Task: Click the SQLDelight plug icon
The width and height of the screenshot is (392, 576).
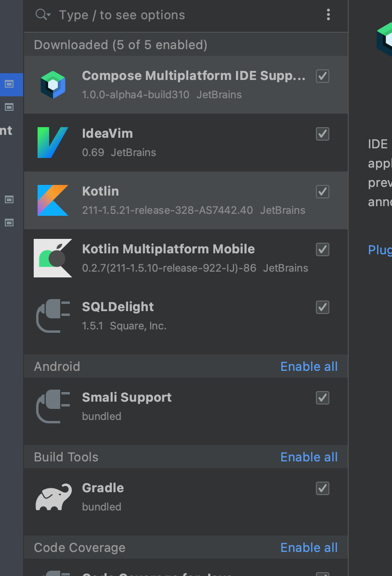Action: [52, 316]
